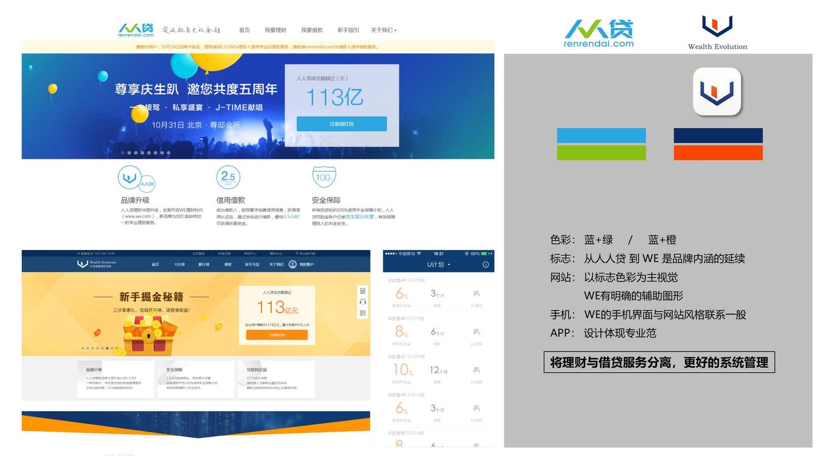This screenshot has height=467, width=831.
Task: Click the renrendai.com logo on gray panel header
Action: [x=599, y=33]
